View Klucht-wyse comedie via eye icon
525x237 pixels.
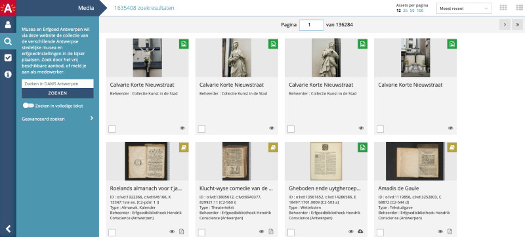tap(261, 231)
